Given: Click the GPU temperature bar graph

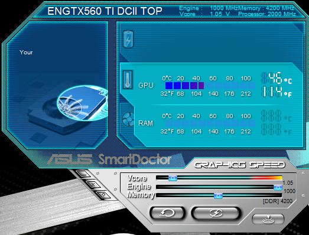Looking at the screenshot, I should 210,86.
